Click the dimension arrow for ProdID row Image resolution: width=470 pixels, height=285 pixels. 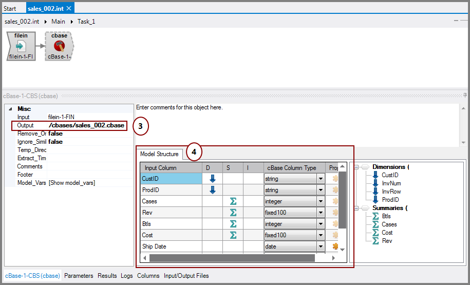pyautogui.click(x=213, y=190)
